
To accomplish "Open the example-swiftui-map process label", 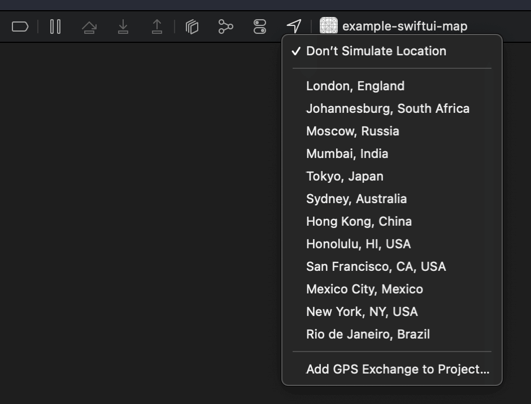I will (x=404, y=27).
